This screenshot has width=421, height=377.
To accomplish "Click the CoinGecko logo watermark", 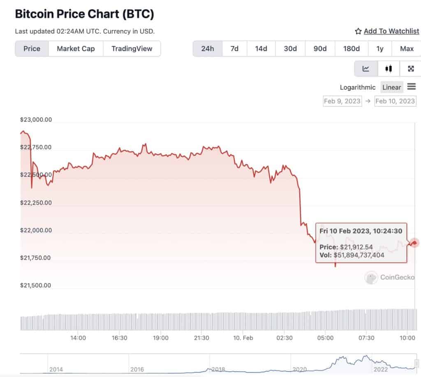I will tap(390, 277).
